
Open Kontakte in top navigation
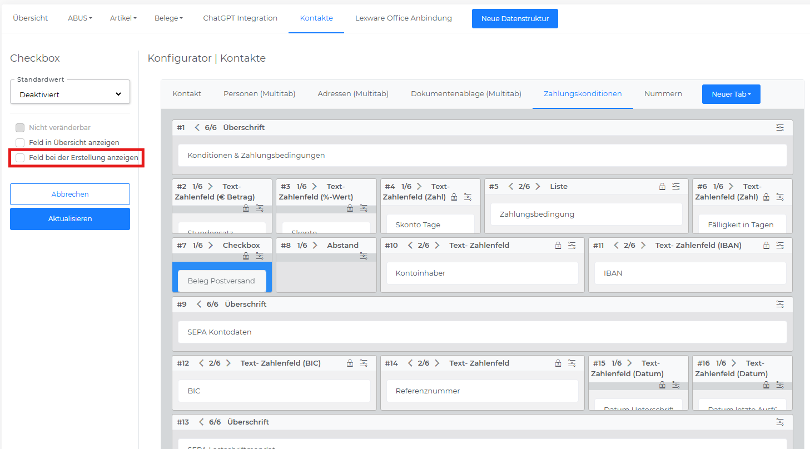(316, 18)
